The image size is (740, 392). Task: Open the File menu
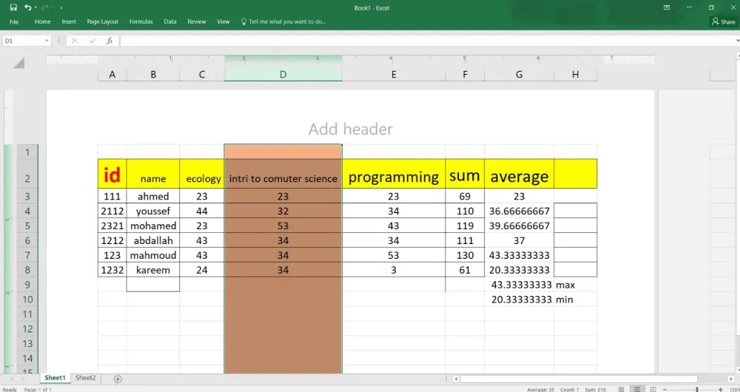click(14, 21)
